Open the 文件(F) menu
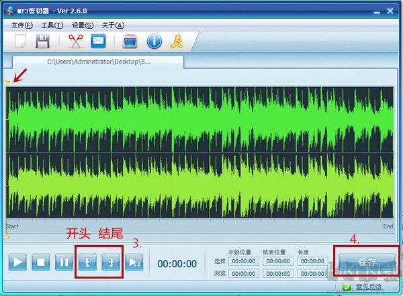The height and width of the screenshot is (296, 403). [21, 25]
